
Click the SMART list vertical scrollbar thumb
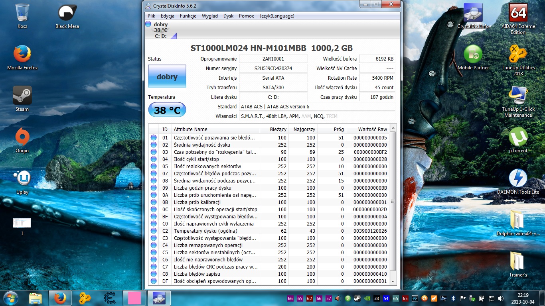pyautogui.click(x=393, y=201)
